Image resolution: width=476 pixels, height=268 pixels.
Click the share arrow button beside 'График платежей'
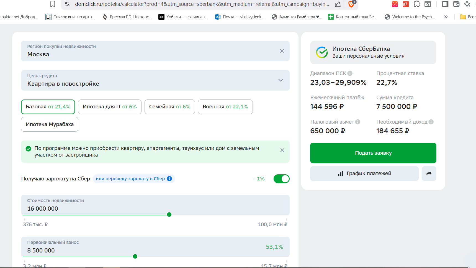tap(429, 173)
